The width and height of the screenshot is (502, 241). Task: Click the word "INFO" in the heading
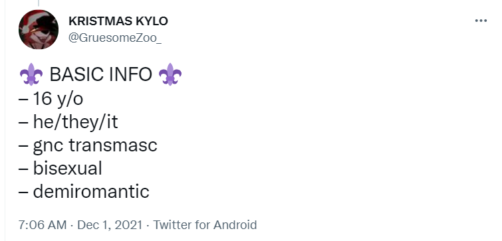[130, 74]
